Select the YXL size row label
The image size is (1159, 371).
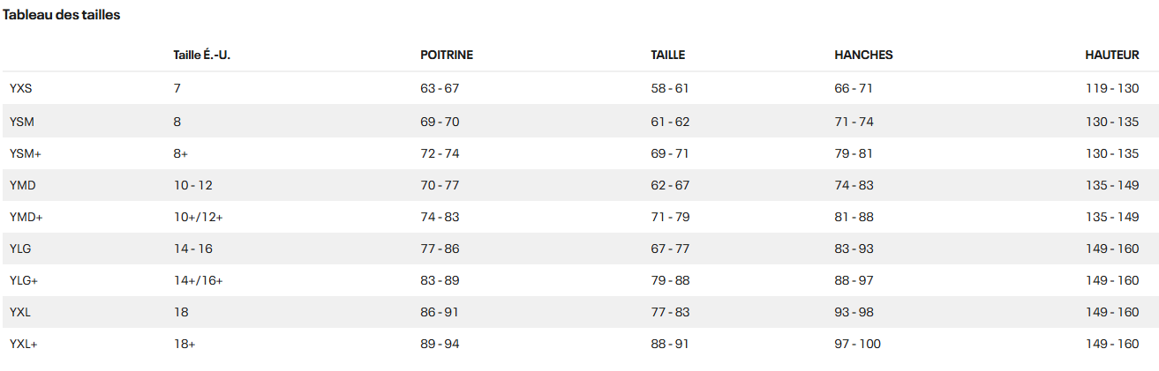(21, 312)
